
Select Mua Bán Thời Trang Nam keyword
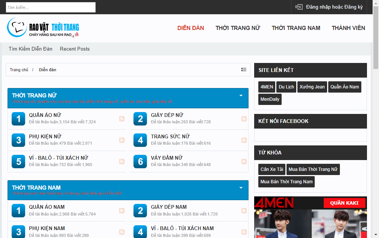(287, 182)
